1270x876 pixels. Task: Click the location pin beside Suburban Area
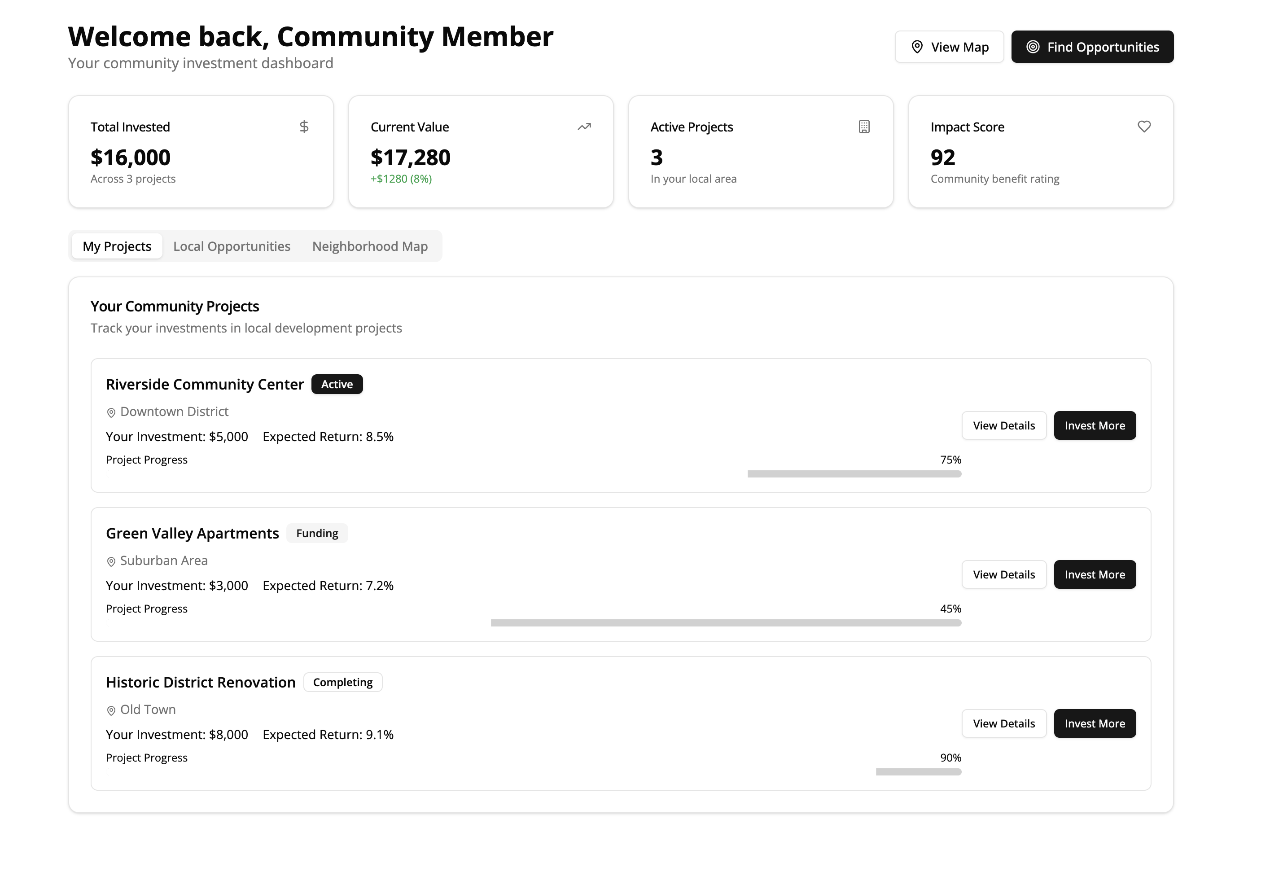(x=111, y=561)
